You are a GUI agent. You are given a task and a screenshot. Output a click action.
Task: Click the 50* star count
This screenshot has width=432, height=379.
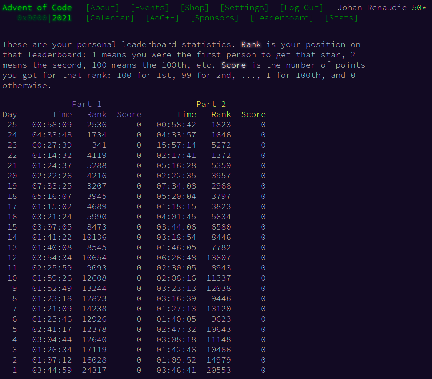pos(419,8)
